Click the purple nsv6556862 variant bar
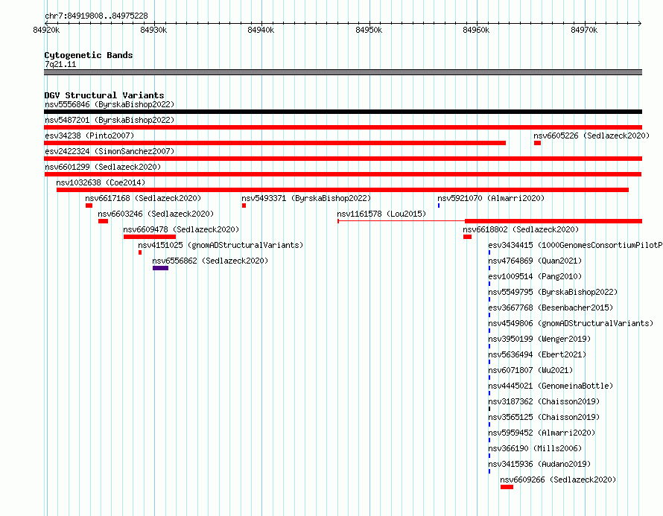This screenshot has height=516, width=663. click(160, 268)
